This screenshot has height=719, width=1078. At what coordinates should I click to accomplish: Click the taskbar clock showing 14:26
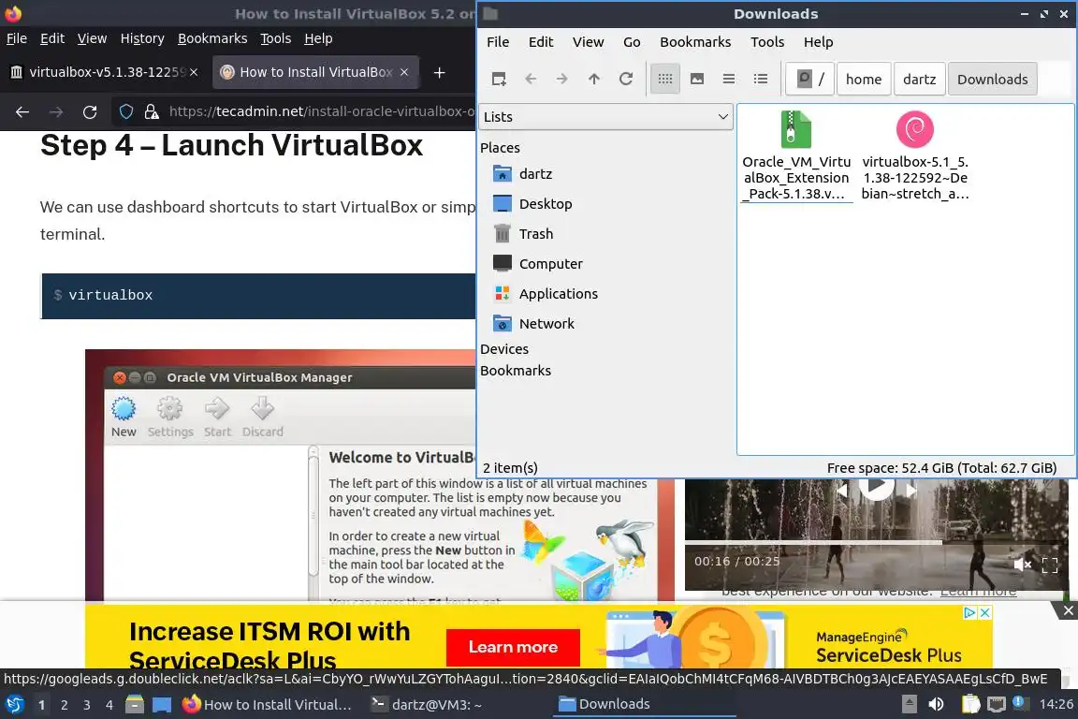(1056, 704)
